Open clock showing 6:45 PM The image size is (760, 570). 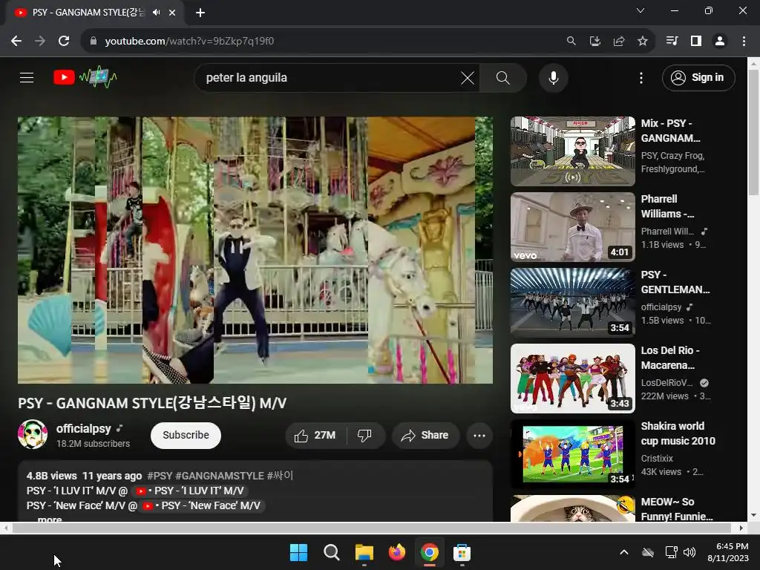tap(728, 552)
